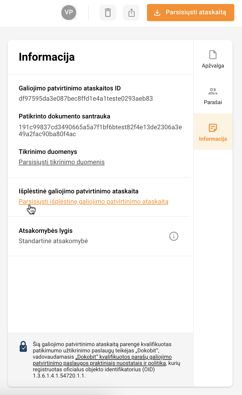
Task: Click the validation report ID value
Action: 86,99
